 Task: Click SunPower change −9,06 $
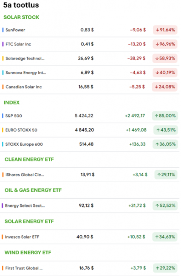coord(138,30)
